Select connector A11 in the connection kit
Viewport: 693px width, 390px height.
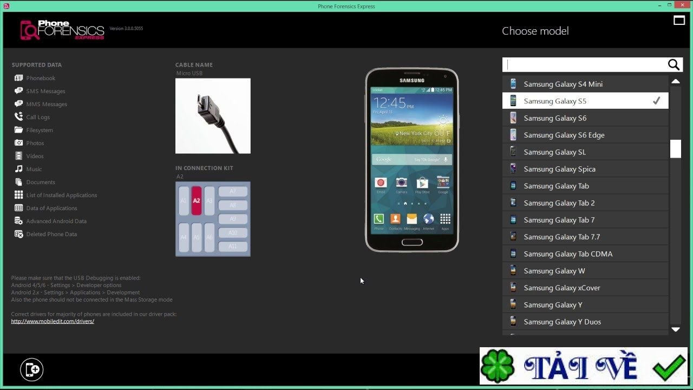233,246
